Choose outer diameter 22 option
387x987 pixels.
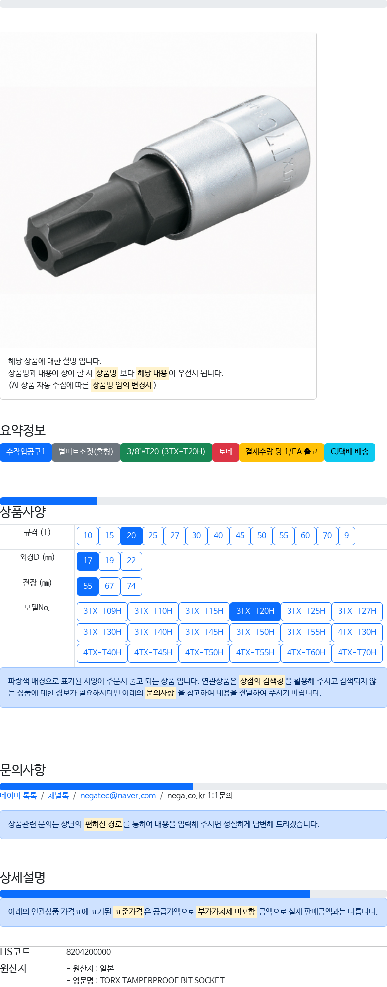pyautogui.click(x=131, y=561)
